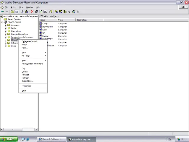This screenshot has width=189, height=142.
Task: Click the Windows start button
Action: click(x=9, y=139)
